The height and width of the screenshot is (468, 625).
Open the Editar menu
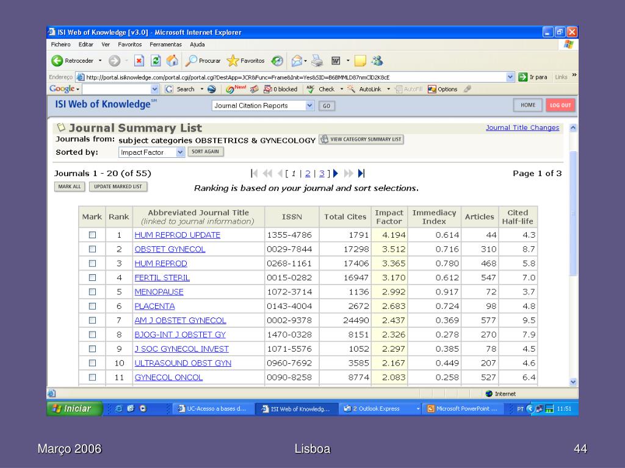(85, 44)
